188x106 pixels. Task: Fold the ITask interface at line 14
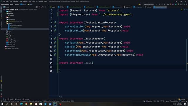pos(58,63)
